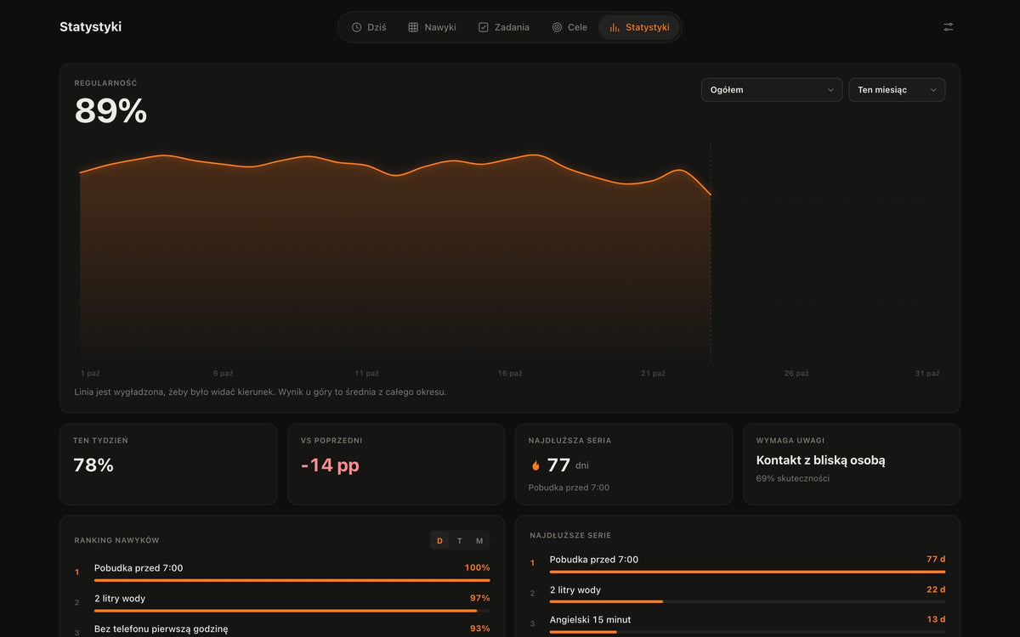This screenshot has height=637, width=1020.
Task: Click the 97% value in habit ranking
Action: tap(480, 599)
